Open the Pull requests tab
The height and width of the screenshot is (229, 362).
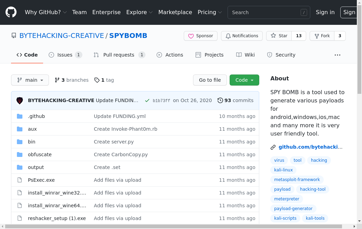click(x=119, y=55)
